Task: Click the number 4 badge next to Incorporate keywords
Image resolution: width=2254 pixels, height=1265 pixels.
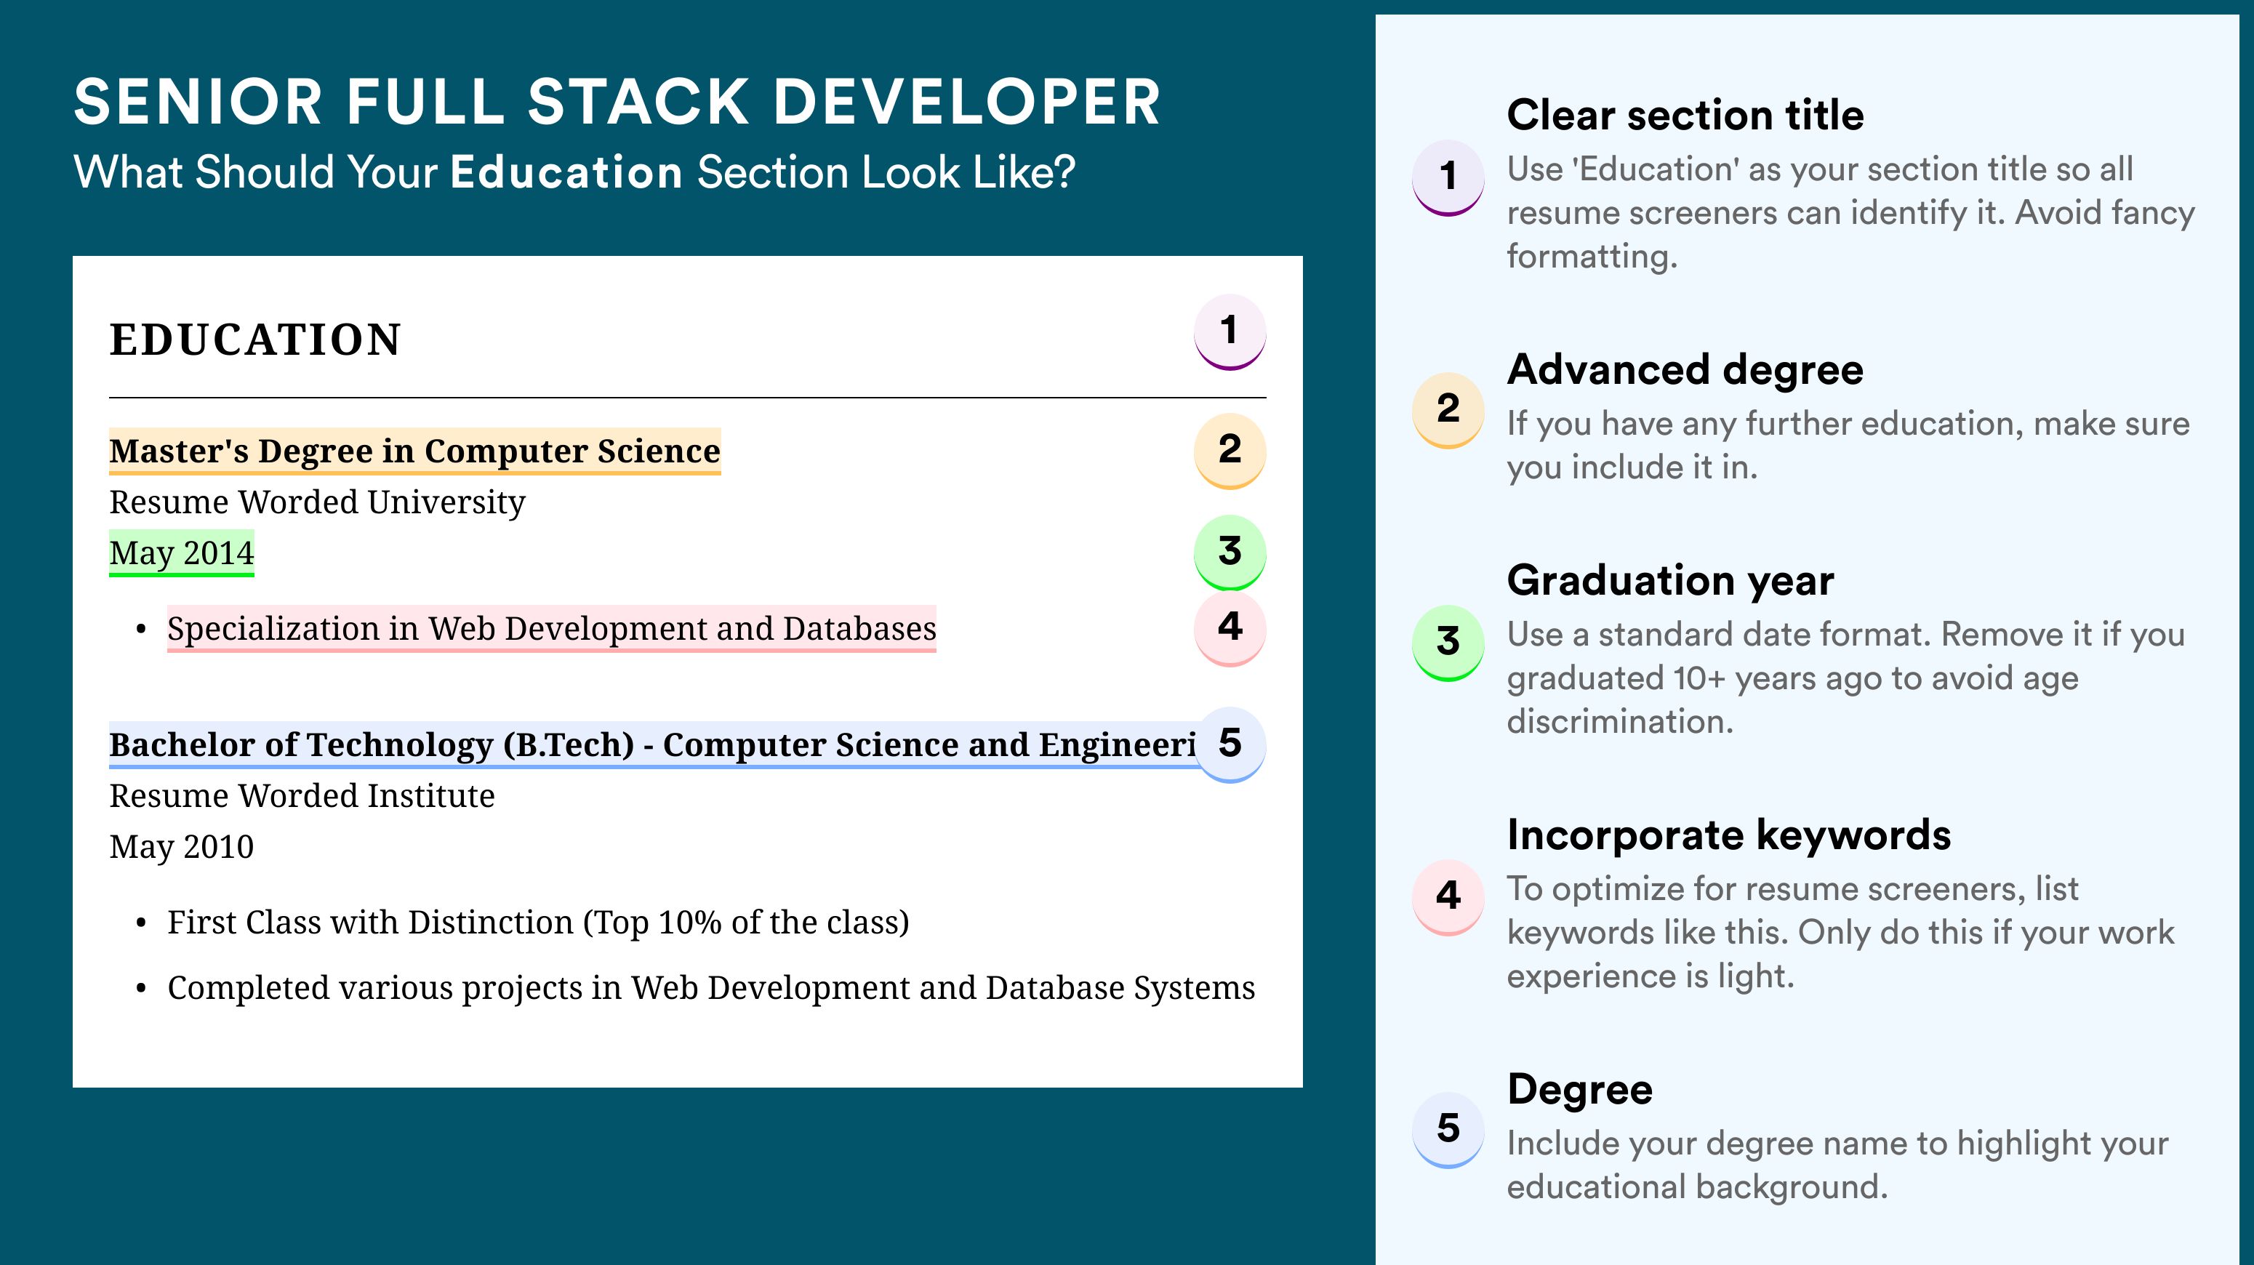Action: click(x=1447, y=896)
